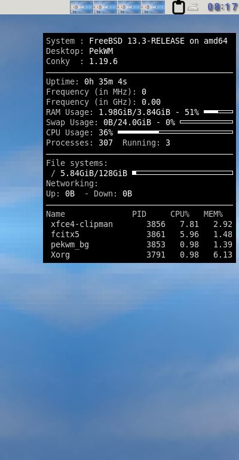Select the xfce4-clipman process row
The width and height of the screenshot is (239, 460).
pos(142,225)
